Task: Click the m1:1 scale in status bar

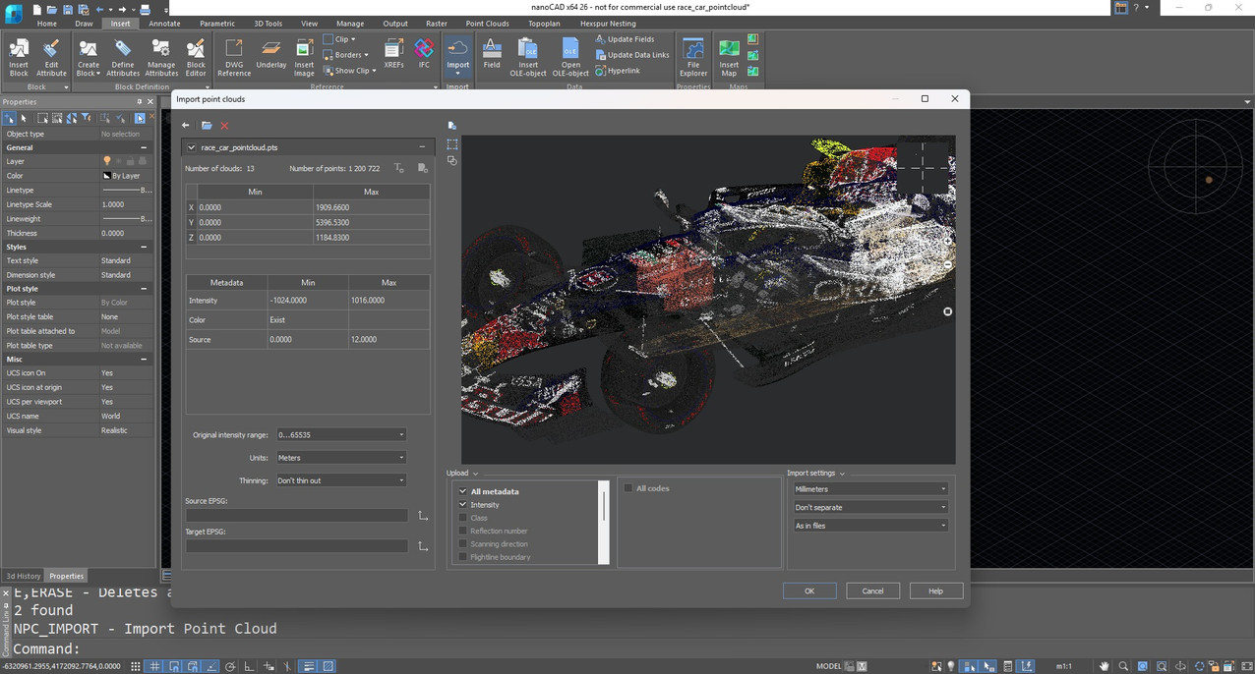Action: pyautogui.click(x=1063, y=666)
